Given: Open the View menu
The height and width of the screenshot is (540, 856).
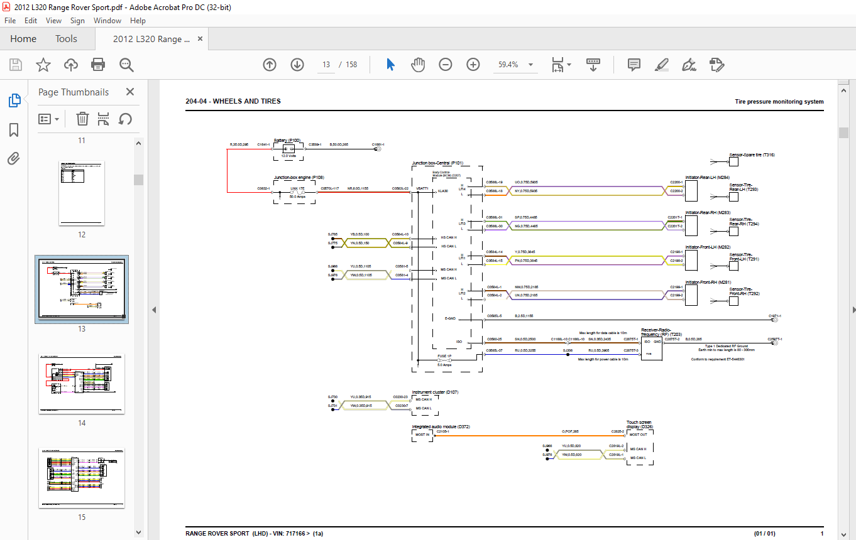Looking at the screenshot, I should [x=54, y=21].
